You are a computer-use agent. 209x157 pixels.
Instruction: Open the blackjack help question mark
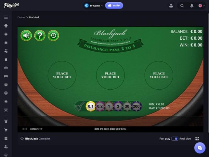point(40,36)
